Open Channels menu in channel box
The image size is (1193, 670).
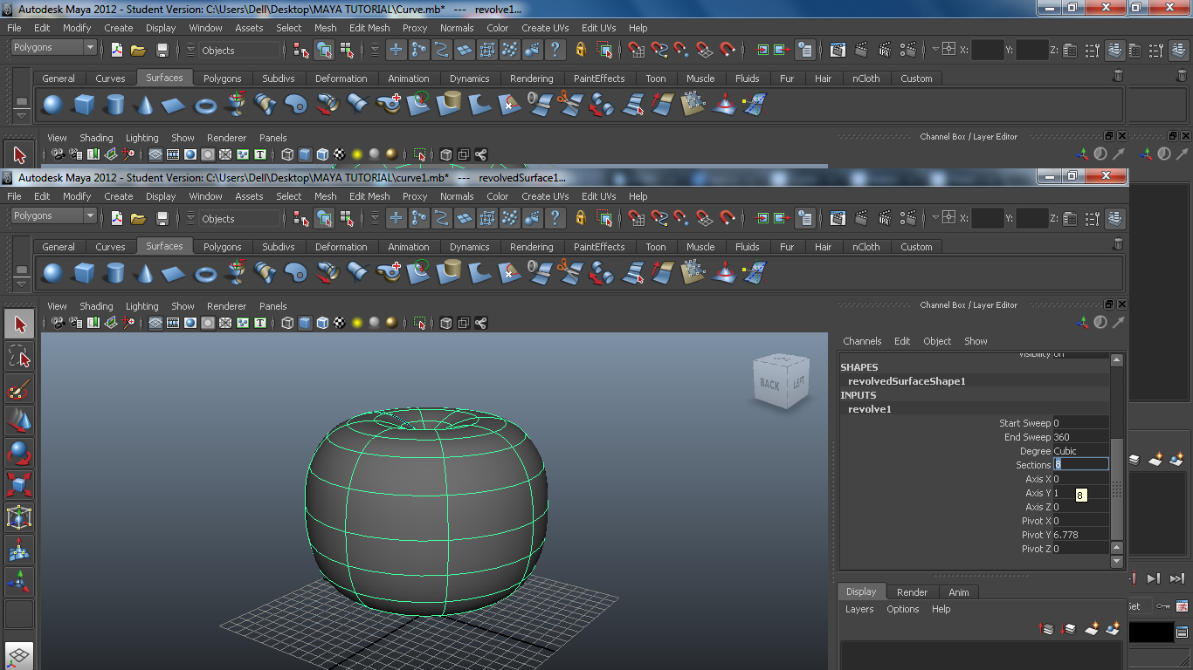(x=862, y=341)
